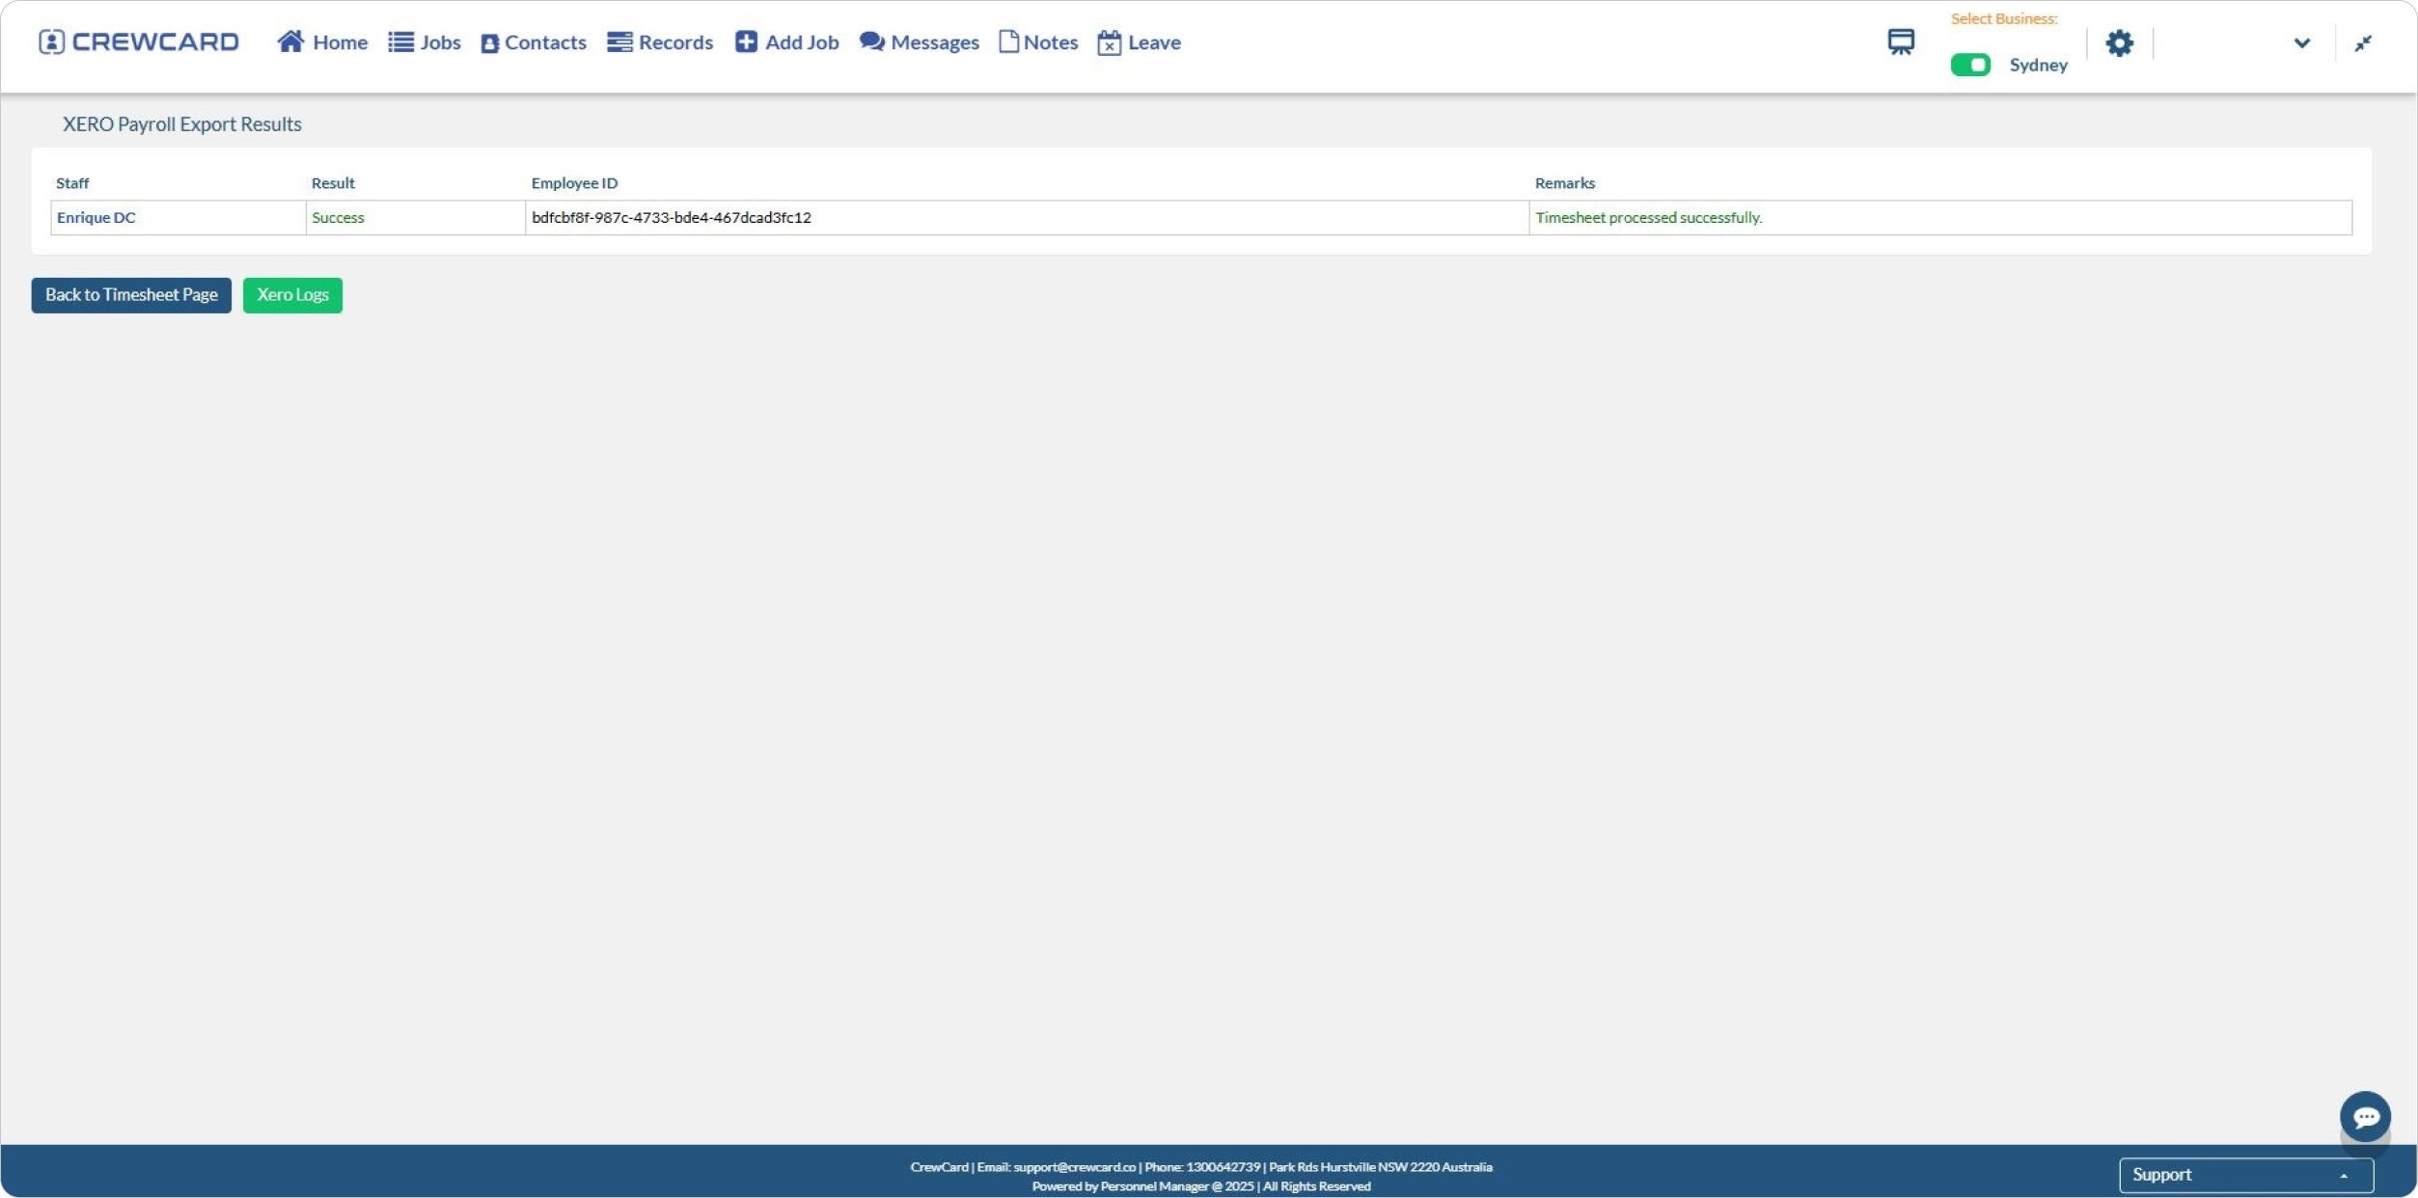Image resolution: width=2418 pixels, height=1198 pixels.
Task: Expand the Support dropdown in footer
Action: [2245, 1175]
